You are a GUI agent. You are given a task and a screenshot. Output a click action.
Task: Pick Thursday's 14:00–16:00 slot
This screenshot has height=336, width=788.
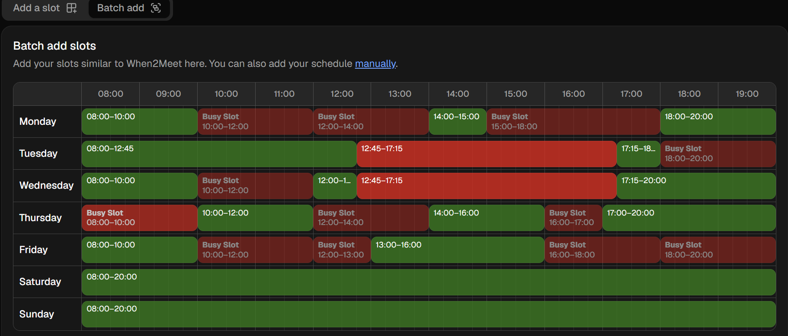487,218
